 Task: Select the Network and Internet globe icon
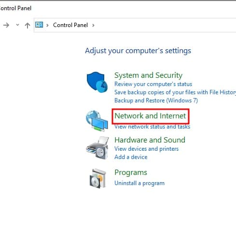[97, 121]
